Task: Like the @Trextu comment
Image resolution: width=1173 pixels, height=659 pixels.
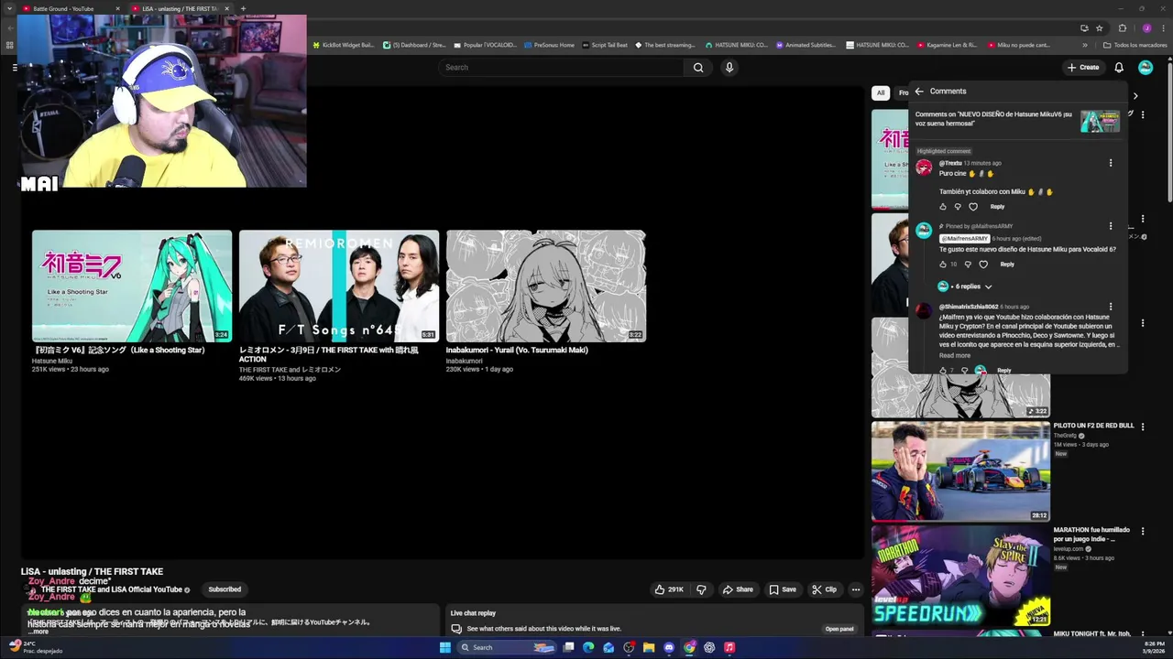Action: pos(943,207)
